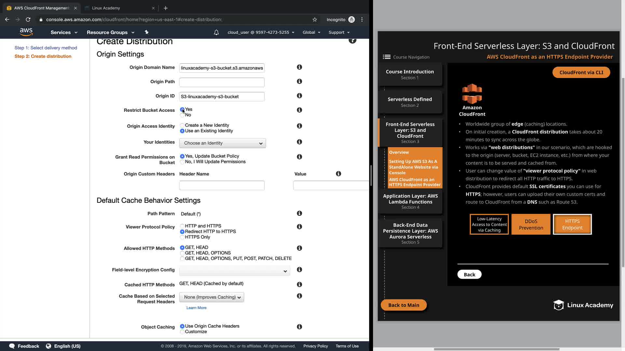The height and width of the screenshot is (351, 625).
Task: Click Step 1: Select delivery method link
Action: click(x=46, y=48)
